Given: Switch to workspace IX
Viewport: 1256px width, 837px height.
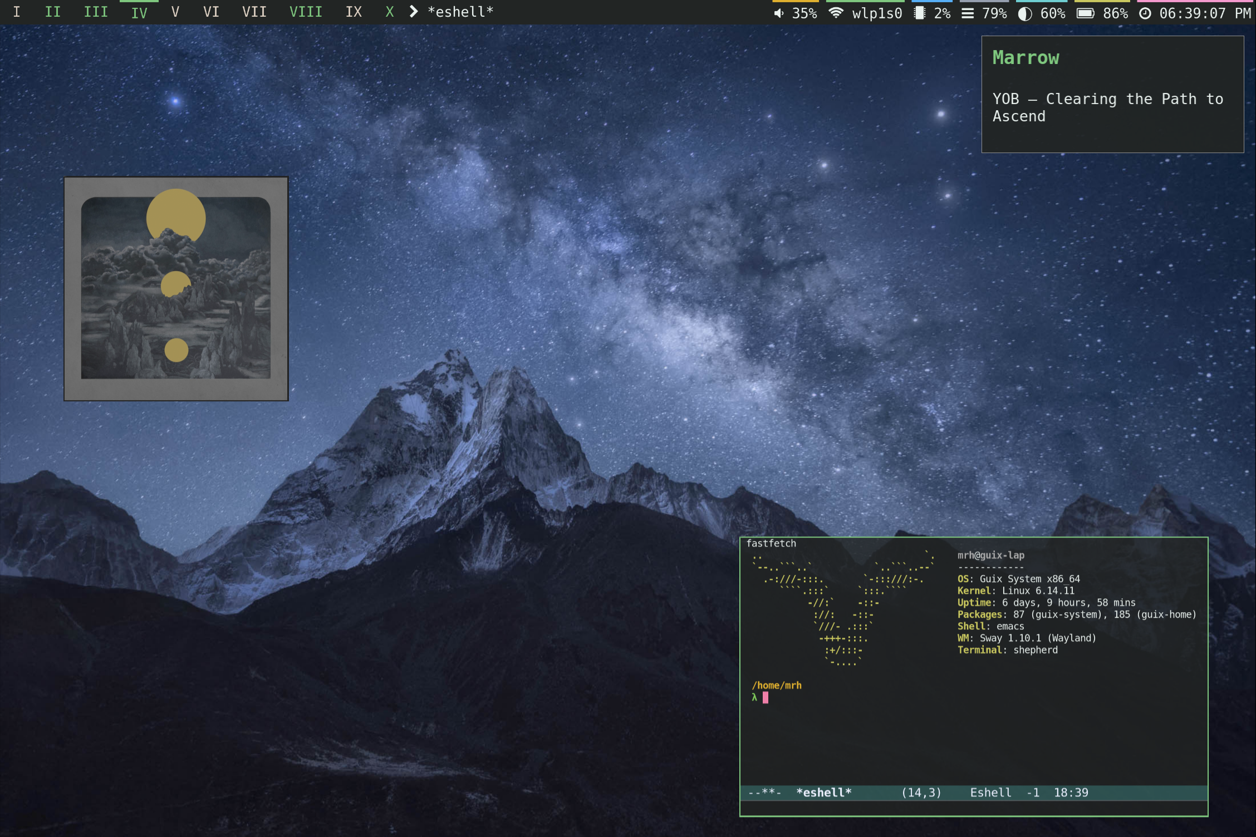Looking at the screenshot, I should click(354, 12).
